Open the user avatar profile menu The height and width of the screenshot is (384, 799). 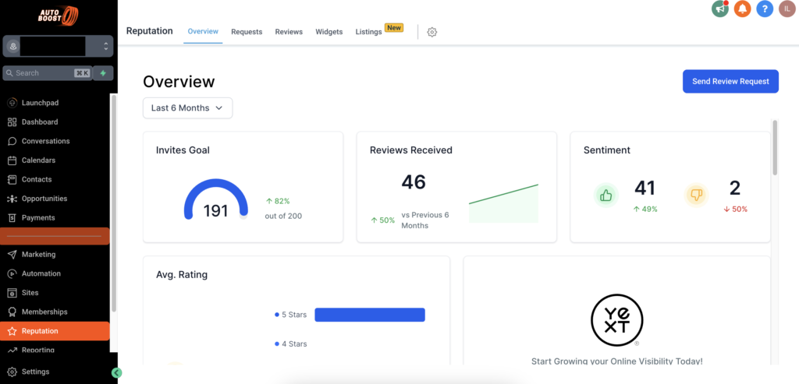787,9
